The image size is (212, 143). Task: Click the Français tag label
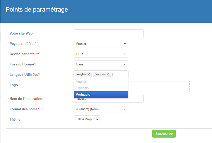[x=100, y=74]
